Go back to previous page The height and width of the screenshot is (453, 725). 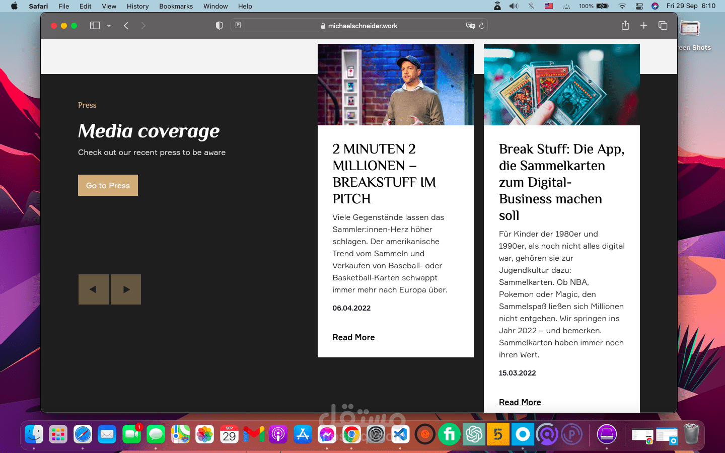tap(126, 26)
